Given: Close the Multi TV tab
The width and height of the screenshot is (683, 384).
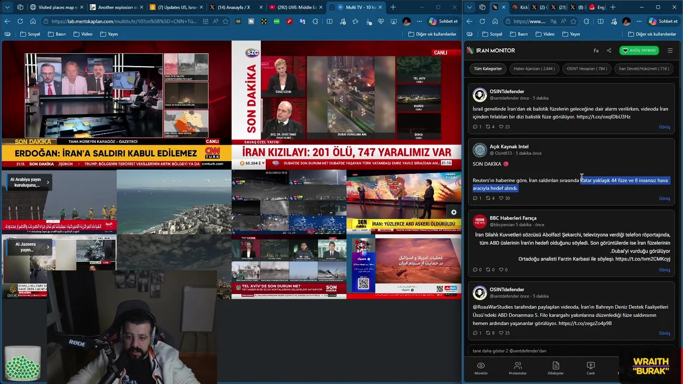Looking at the screenshot, I should (381, 7).
